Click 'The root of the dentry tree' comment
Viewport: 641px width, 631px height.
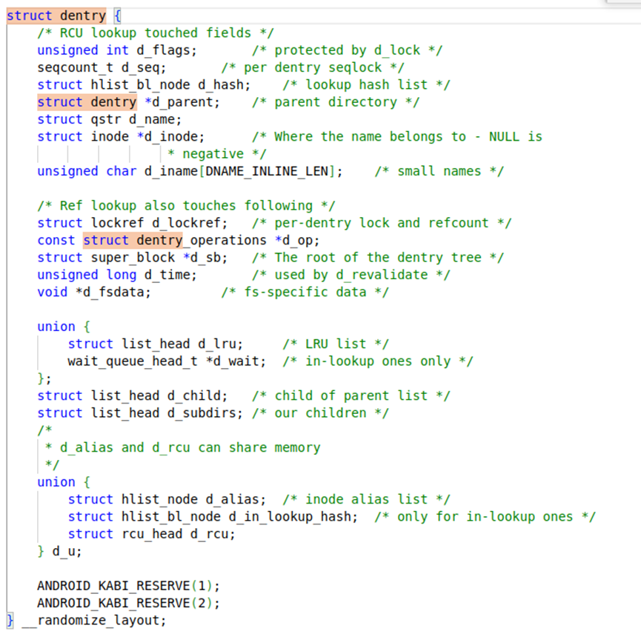tap(378, 258)
